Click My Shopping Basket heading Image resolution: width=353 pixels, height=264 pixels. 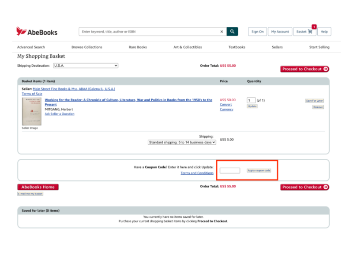(x=41, y=56)
